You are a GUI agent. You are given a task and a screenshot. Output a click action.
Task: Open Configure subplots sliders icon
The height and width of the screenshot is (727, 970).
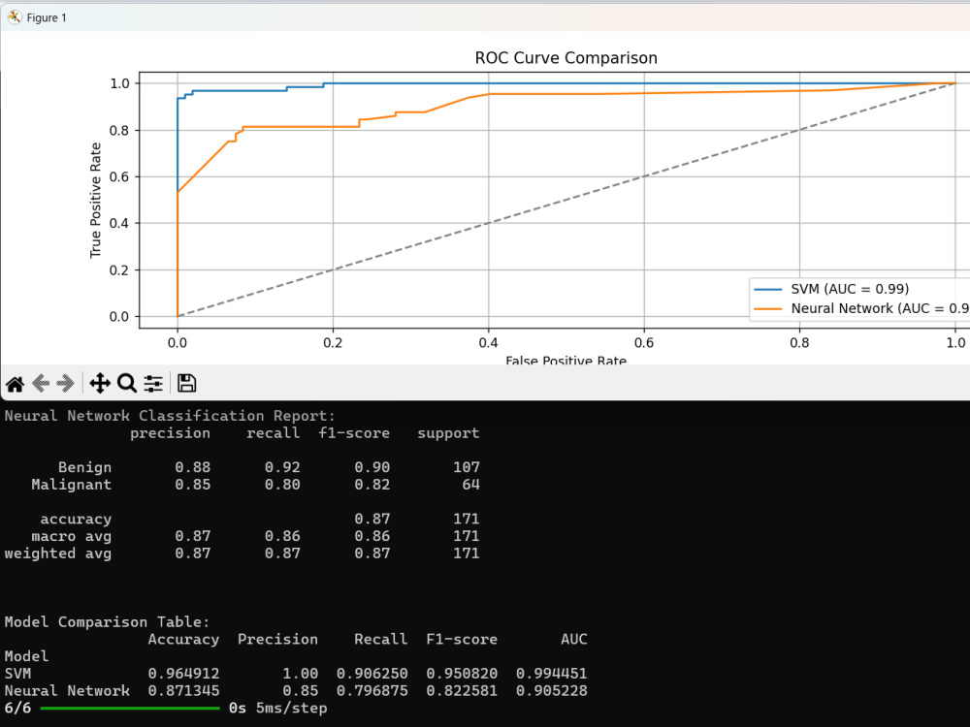click(x=153, y=384)
